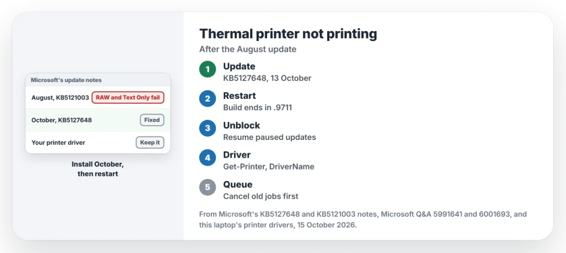Click 'Get-Printer, DriverName' text
This screenshot has width=566, height=253.
pyautogui.click(x=268, y=167)
